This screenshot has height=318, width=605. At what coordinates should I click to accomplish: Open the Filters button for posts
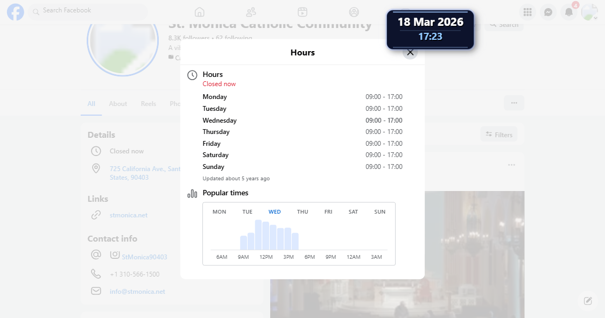point(499,135)
